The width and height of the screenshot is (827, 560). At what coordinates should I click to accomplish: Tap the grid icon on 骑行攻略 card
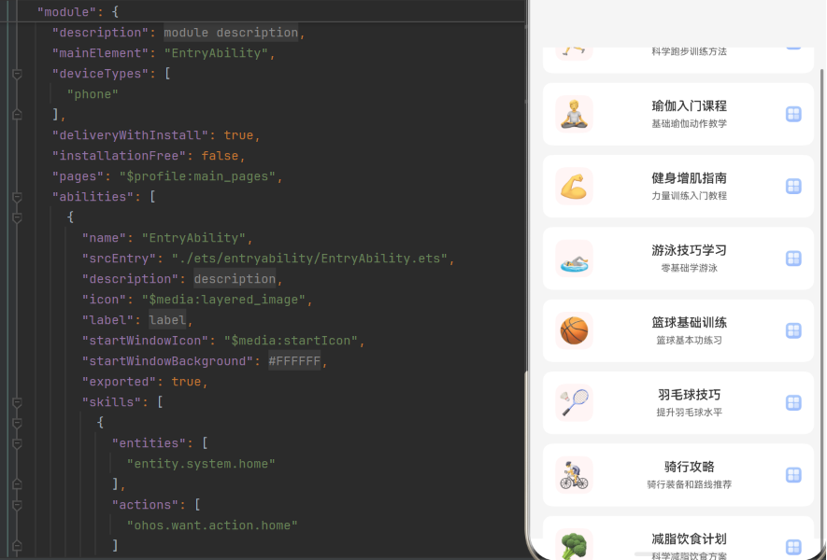coord(793,475)
